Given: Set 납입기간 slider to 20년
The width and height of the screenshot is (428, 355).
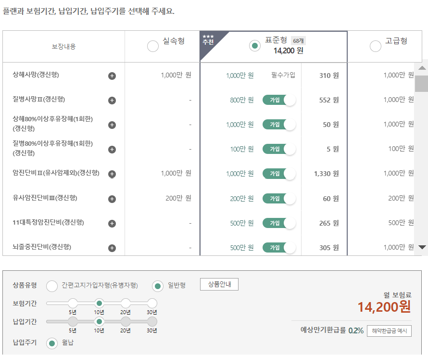Looking at the screenshot, I should point(126,321).
